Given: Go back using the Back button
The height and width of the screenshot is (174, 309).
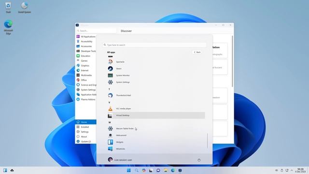Looking at the screenshot, I should pyautogui.click(x=197, y=52).
